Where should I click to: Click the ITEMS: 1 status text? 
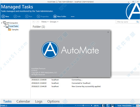[4, 106]
